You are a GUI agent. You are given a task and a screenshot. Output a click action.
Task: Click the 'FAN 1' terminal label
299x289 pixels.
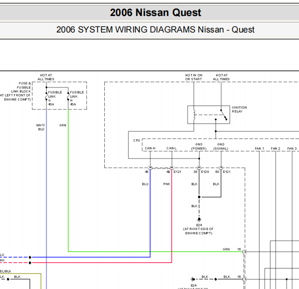click(260, 148)
